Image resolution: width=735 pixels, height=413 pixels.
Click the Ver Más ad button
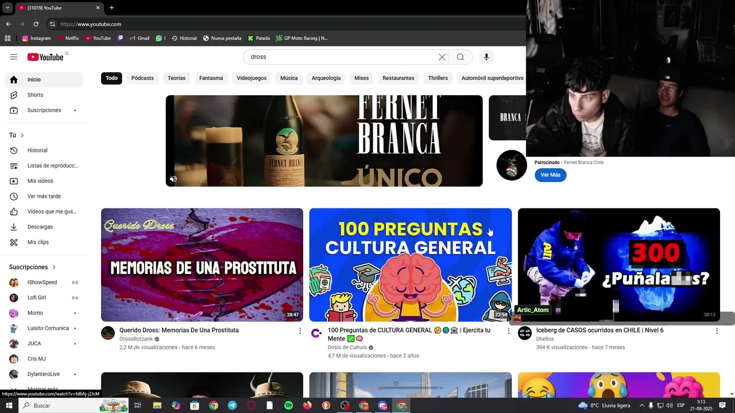tap(550, 175)
